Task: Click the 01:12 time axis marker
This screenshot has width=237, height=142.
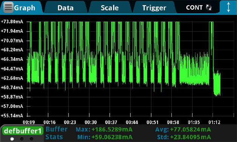Action: point(214,122)
